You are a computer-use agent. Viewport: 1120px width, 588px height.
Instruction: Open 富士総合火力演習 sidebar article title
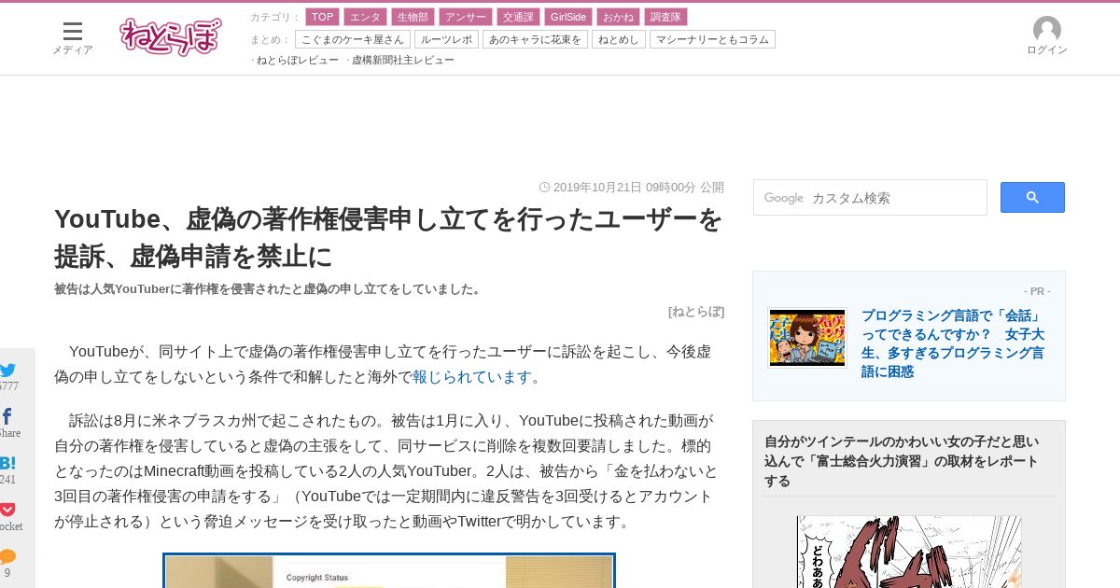pyautogui.click(x=902, y=461)
